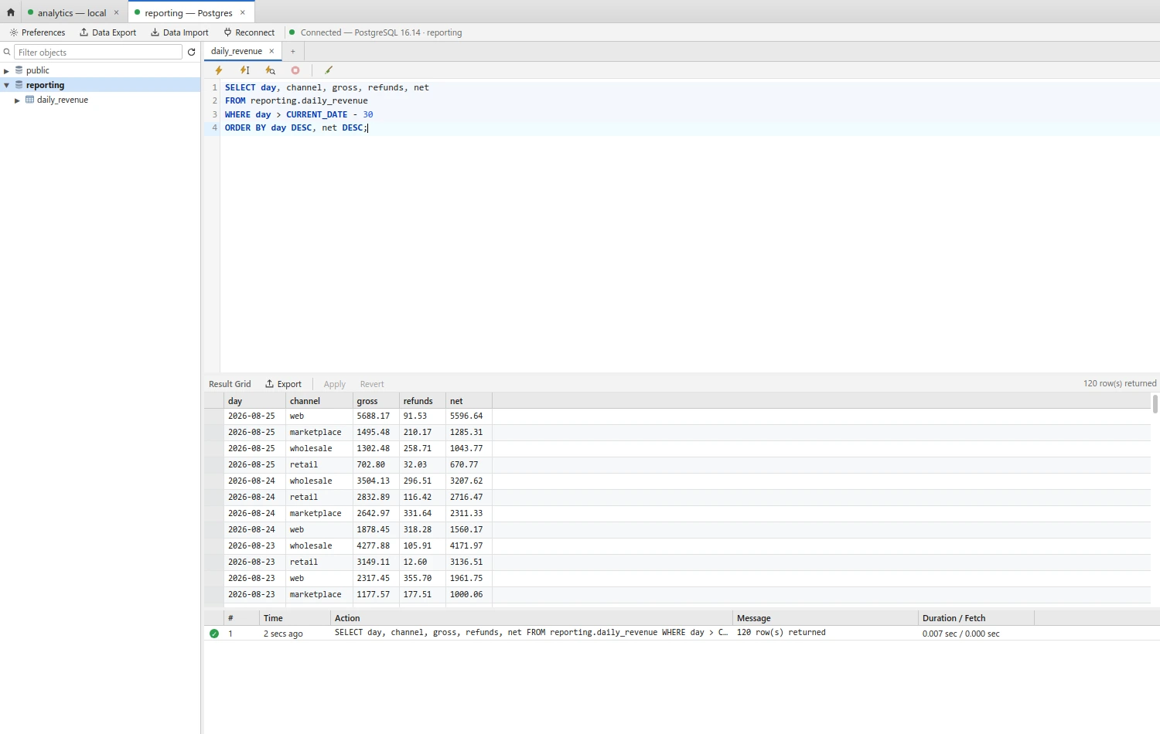The image size is (1160, 734).
Task: Focus the Filter objects input
Action: point(98,53)
